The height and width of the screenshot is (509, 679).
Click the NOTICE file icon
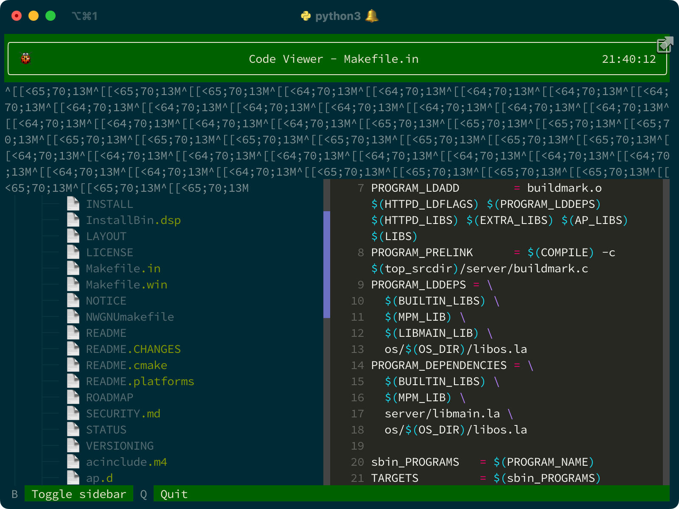[x=73, y=300]
